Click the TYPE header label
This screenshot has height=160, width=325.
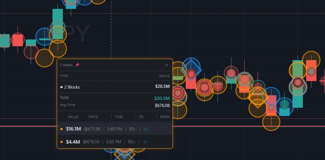[x=64, y=76]
